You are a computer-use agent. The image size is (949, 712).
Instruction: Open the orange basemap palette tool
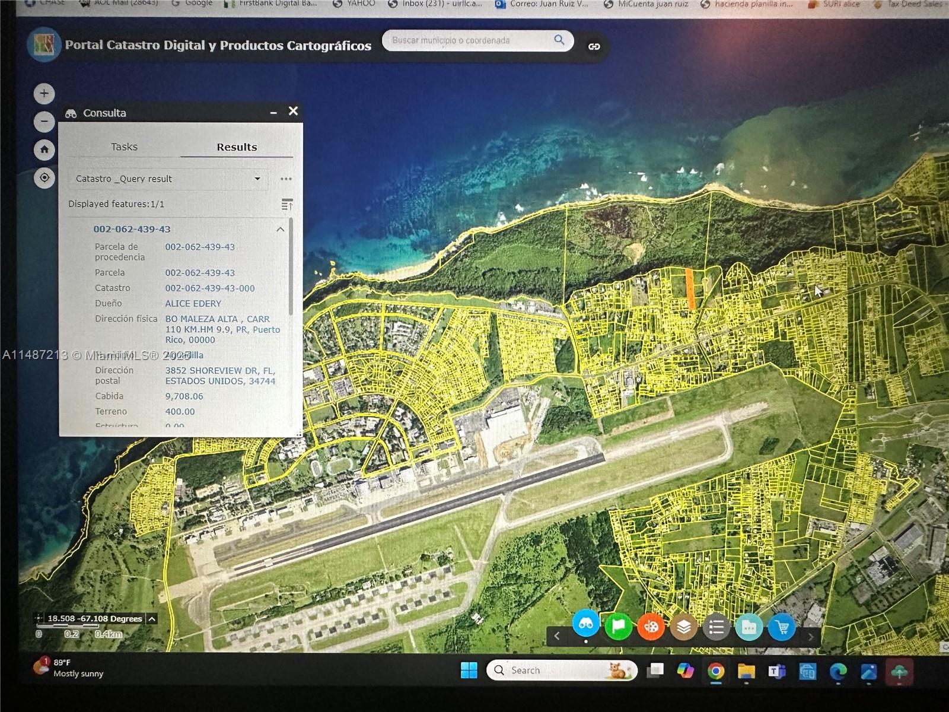point(651,626)
